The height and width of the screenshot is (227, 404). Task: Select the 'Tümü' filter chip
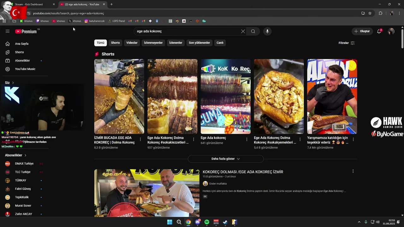click(100, 43)
